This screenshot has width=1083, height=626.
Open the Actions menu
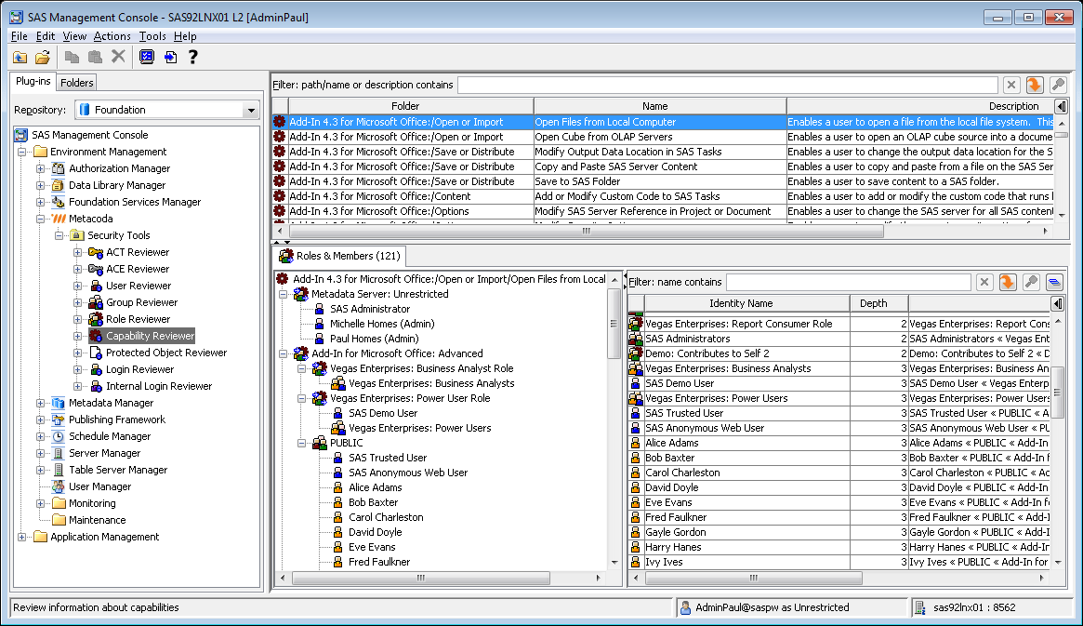(x=112, y=36)
